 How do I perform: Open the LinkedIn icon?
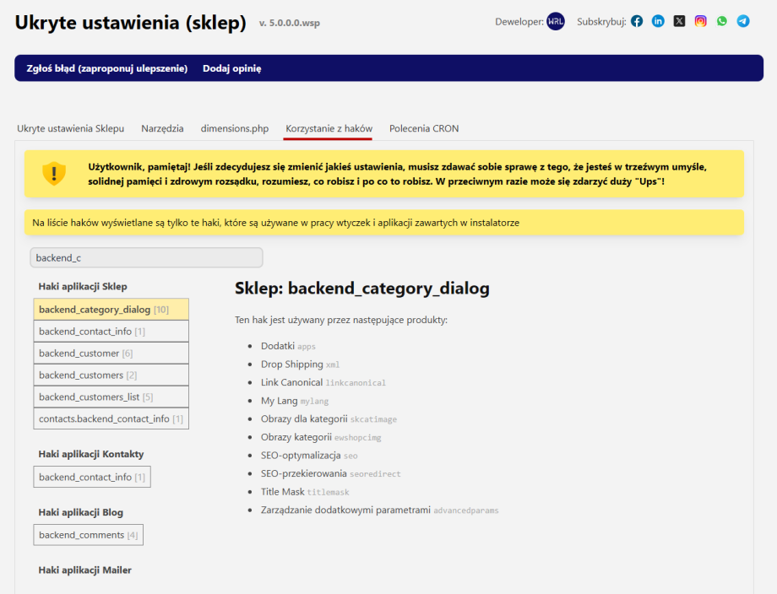tap(658, 21)
